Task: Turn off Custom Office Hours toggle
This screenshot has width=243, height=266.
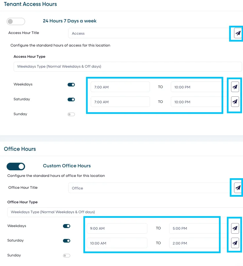Action: click(x=16, y=166)
